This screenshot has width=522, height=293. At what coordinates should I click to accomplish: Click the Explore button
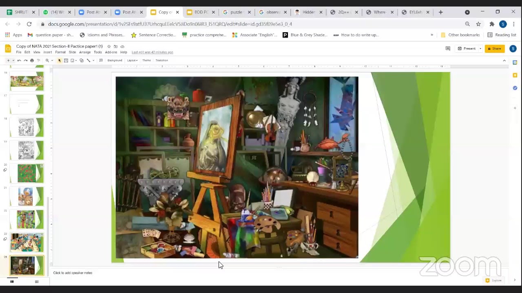pyautogui.click(x=494, y=280)
